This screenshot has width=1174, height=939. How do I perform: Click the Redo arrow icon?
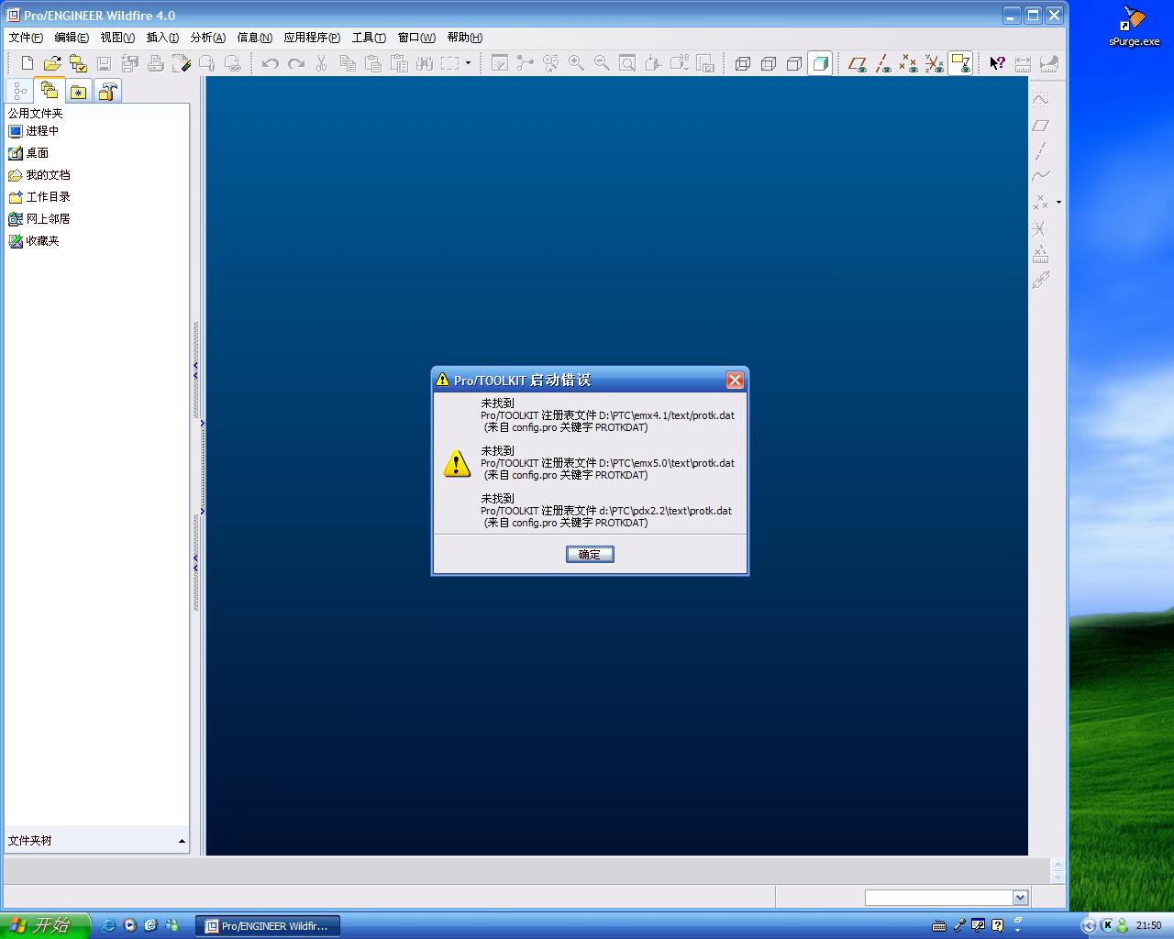coord(295,63)
